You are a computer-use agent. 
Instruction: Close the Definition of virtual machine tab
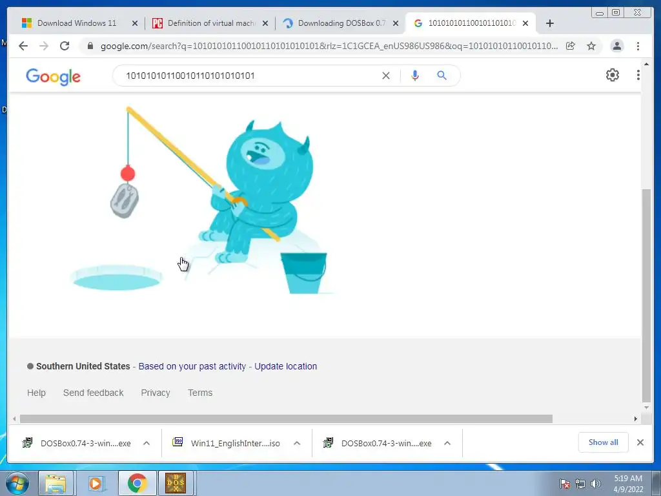(x=265, y=23)
